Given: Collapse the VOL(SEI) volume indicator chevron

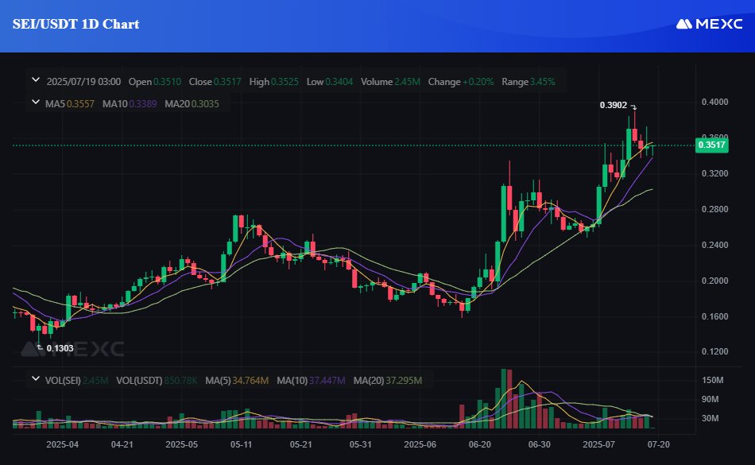Looking at the screenshot, I should [x=36, y=379].
